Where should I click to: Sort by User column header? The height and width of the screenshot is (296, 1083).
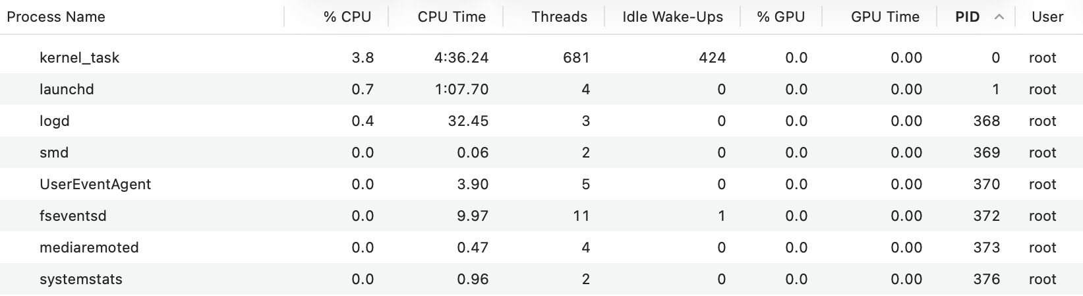[1047, 17]
